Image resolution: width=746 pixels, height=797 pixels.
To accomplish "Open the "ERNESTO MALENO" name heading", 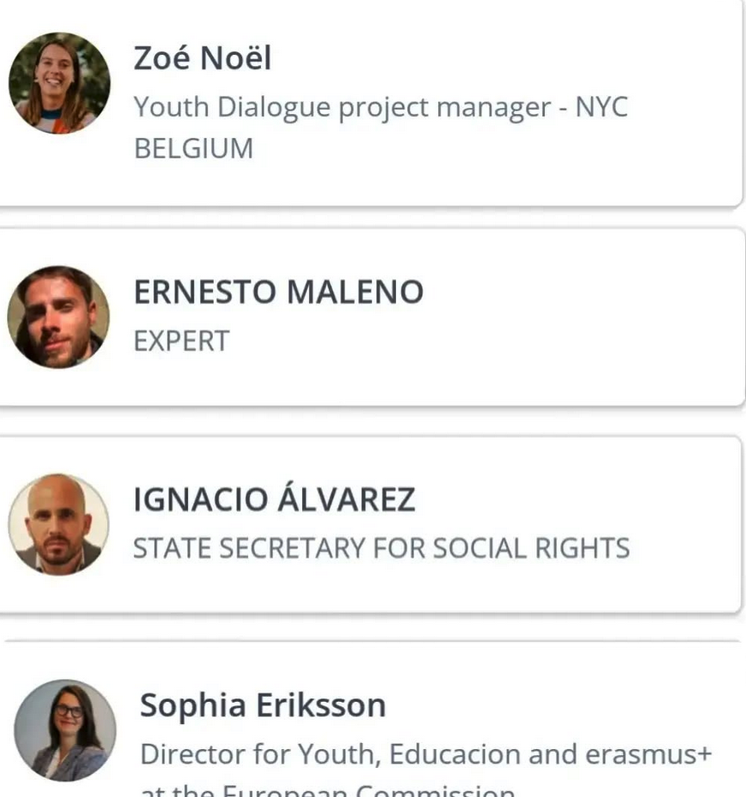I will (278, 292).
